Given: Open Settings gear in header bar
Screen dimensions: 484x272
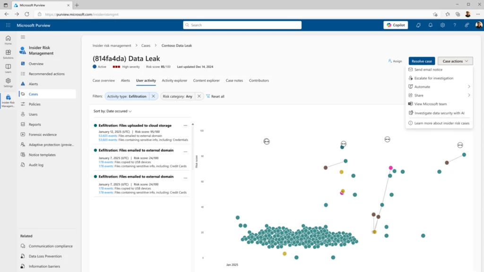Looking at the screenshot, I should [442, 25].
